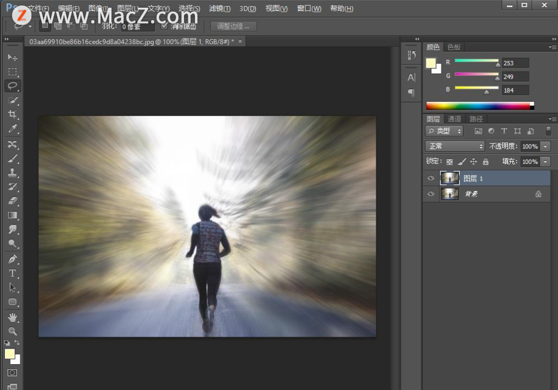558x390 pixels.
Task: Reset to default foreground/background colors
Action: tap(7, 343)
